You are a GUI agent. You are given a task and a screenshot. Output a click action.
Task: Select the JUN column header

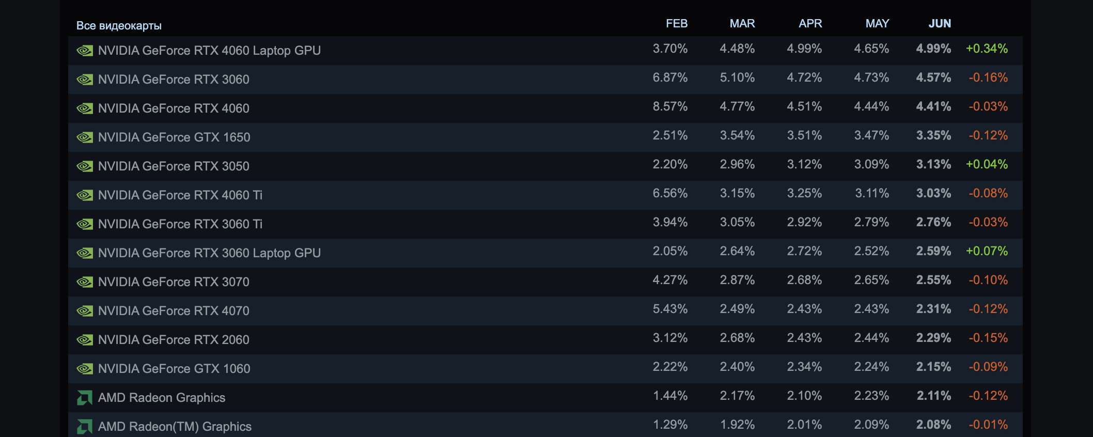(940, 23)
